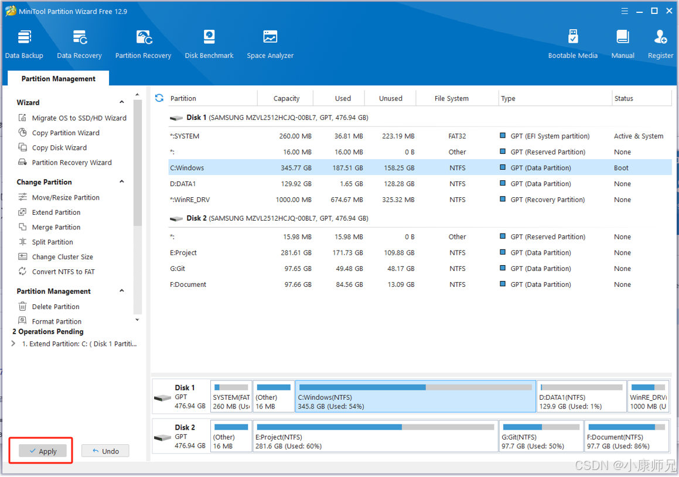Create Bootable Media

[x=572, y=44]
